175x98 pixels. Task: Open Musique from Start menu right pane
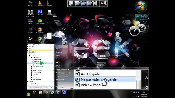click(x=58, y=59)
